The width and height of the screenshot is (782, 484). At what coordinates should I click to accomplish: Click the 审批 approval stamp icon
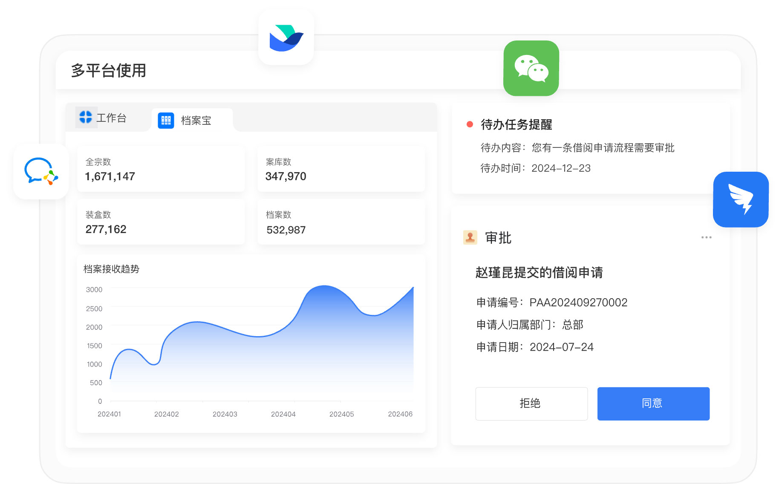[470, 237]
